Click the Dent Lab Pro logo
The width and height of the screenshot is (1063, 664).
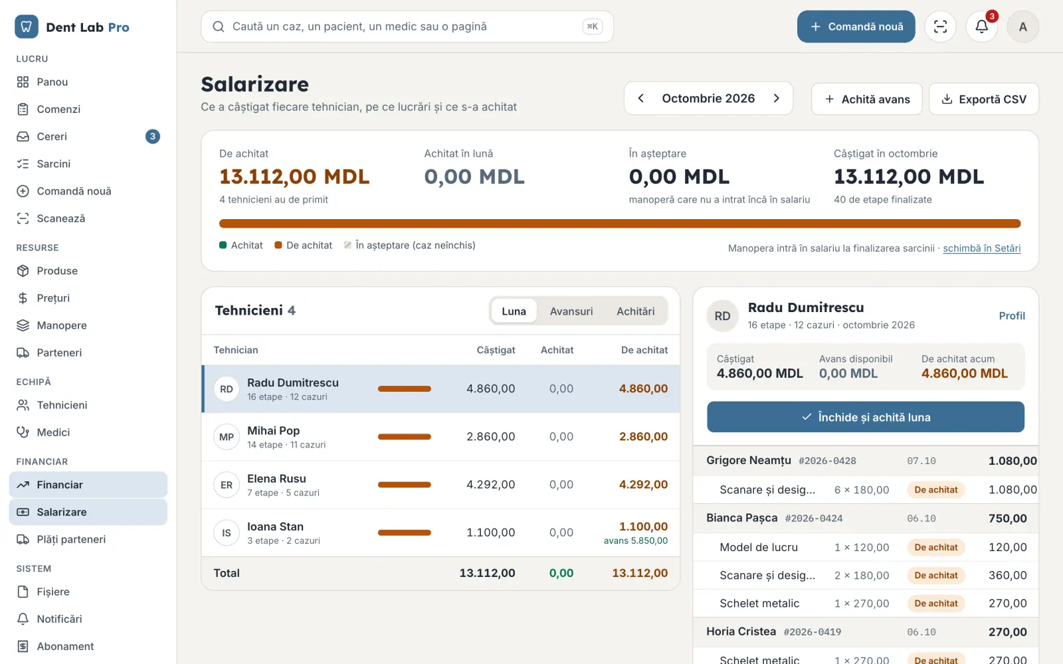tap(72, 27)
